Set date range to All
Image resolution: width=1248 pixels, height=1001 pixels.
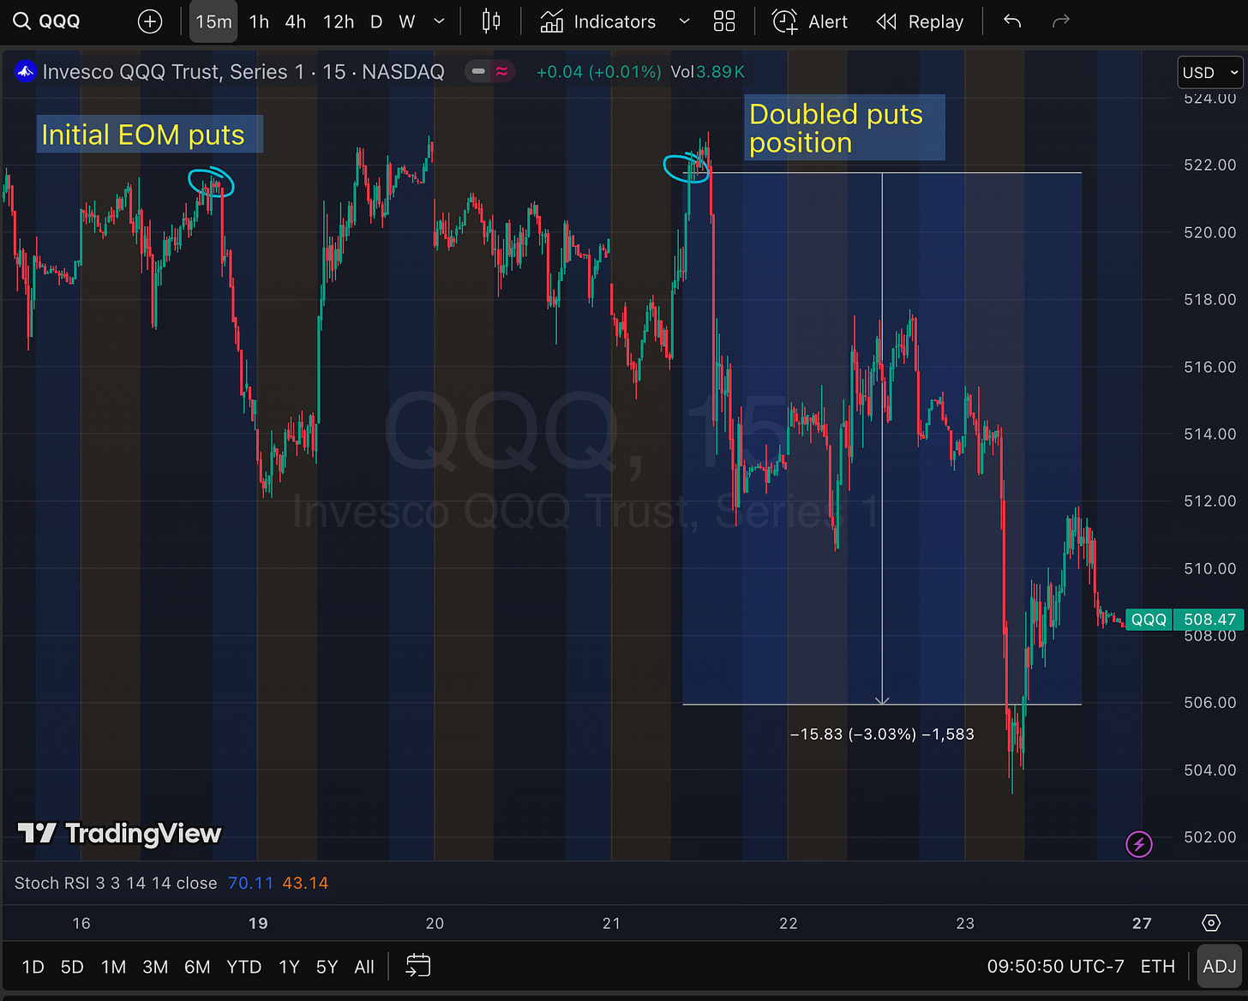[x=364, y=967]
